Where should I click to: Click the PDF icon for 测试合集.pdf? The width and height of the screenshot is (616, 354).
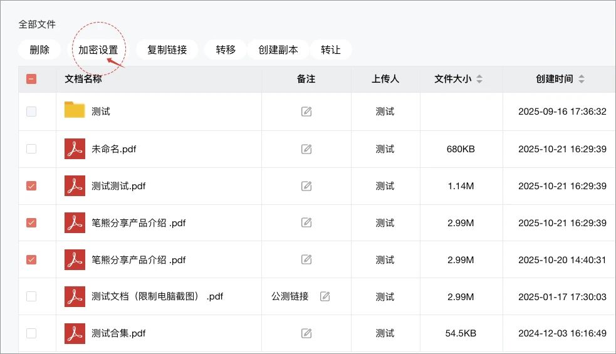tap(75, 333)
